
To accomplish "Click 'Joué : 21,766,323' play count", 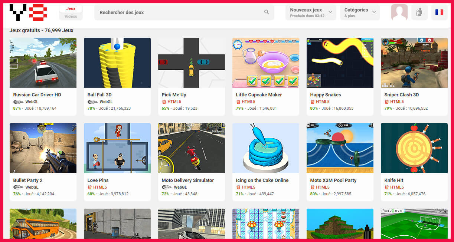I will point(115,109).
